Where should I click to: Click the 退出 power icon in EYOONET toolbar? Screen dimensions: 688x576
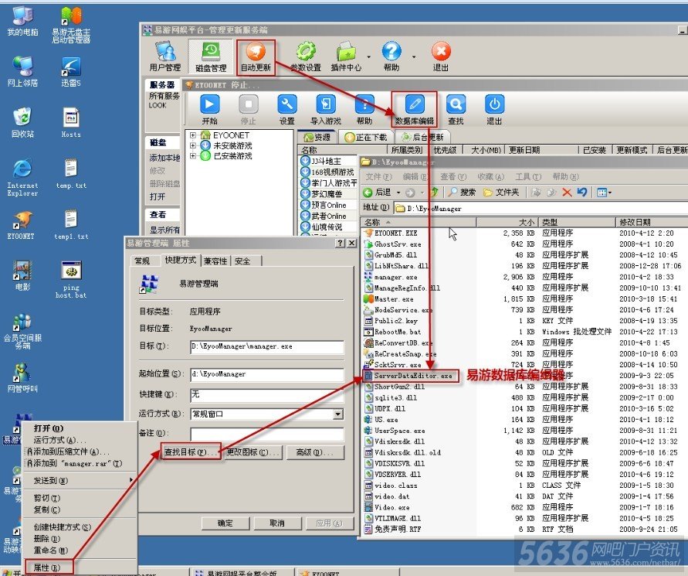point(494,109)
